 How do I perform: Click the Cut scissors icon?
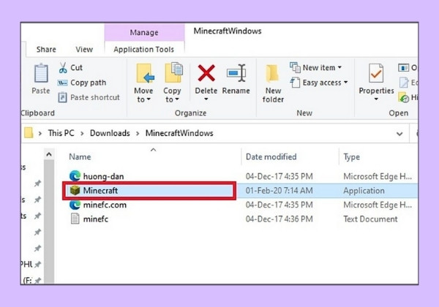coord(63,68)
